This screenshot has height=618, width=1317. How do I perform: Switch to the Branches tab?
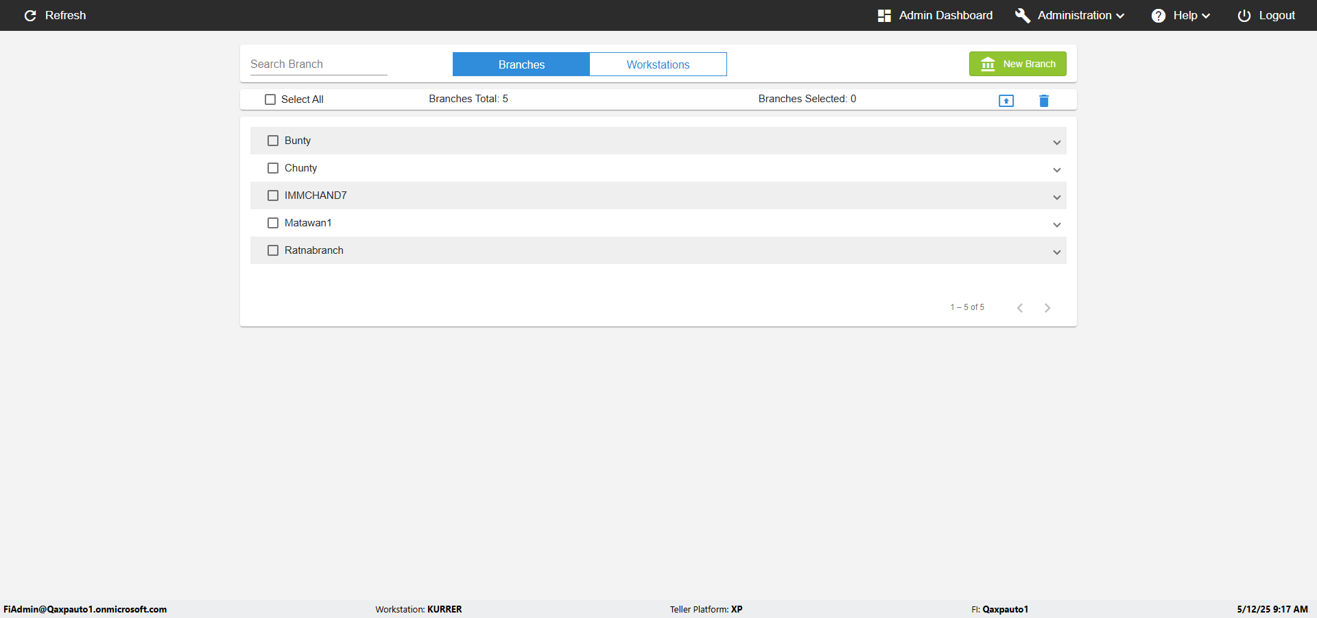[521, 64]
